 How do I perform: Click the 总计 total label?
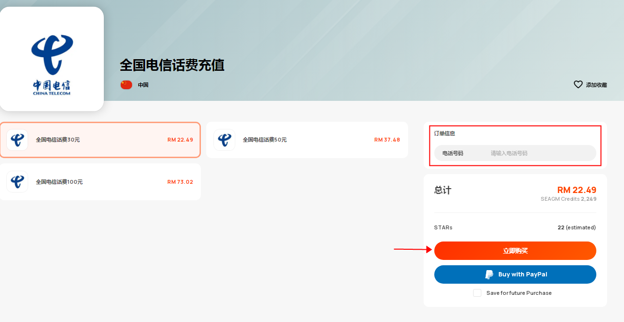click(x=443, y=190)
